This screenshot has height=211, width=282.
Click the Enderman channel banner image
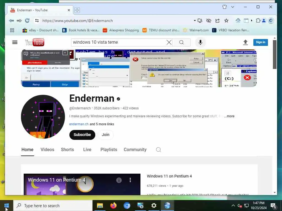(x=139, y=68)
